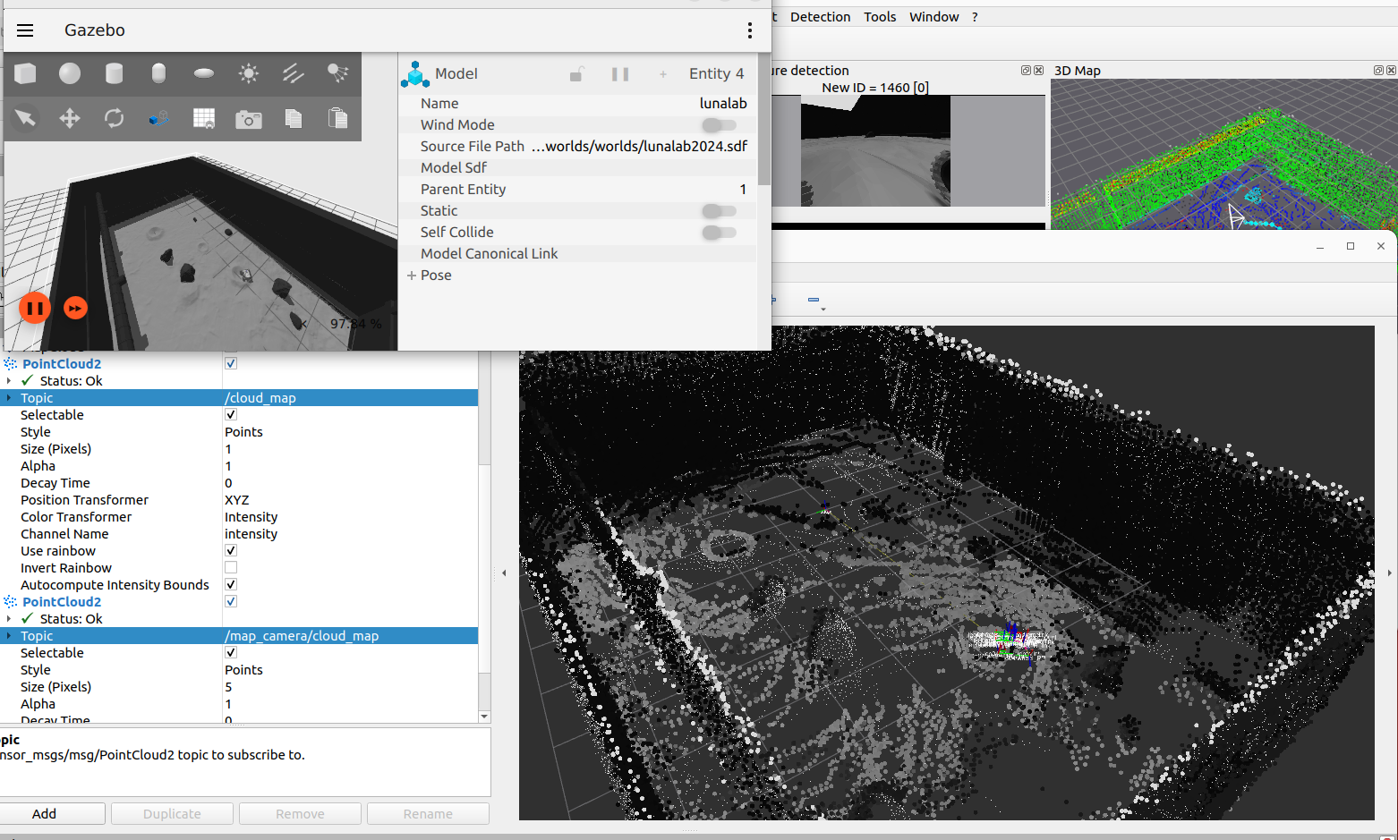Toggle the Static switch
The image size is (1398, 840).
[719, 211]
